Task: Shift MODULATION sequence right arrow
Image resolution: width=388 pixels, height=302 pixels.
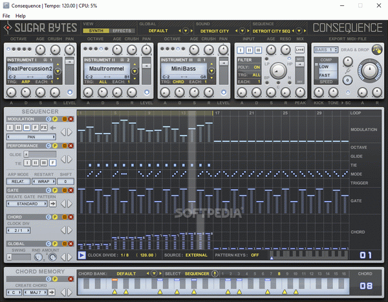Action: point(70,132)
